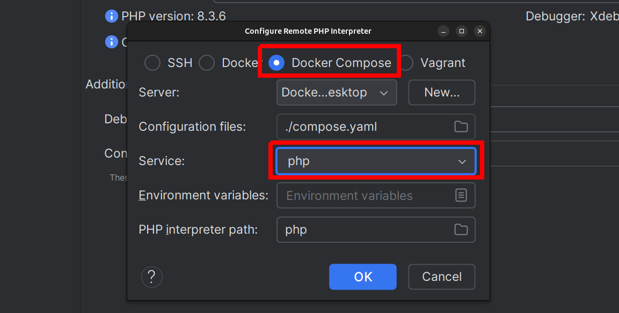Minimize the Configure Remote PHP Interpreter dialog
The width and height of the screenshot is (619, 313).
[x=442, y=31]
